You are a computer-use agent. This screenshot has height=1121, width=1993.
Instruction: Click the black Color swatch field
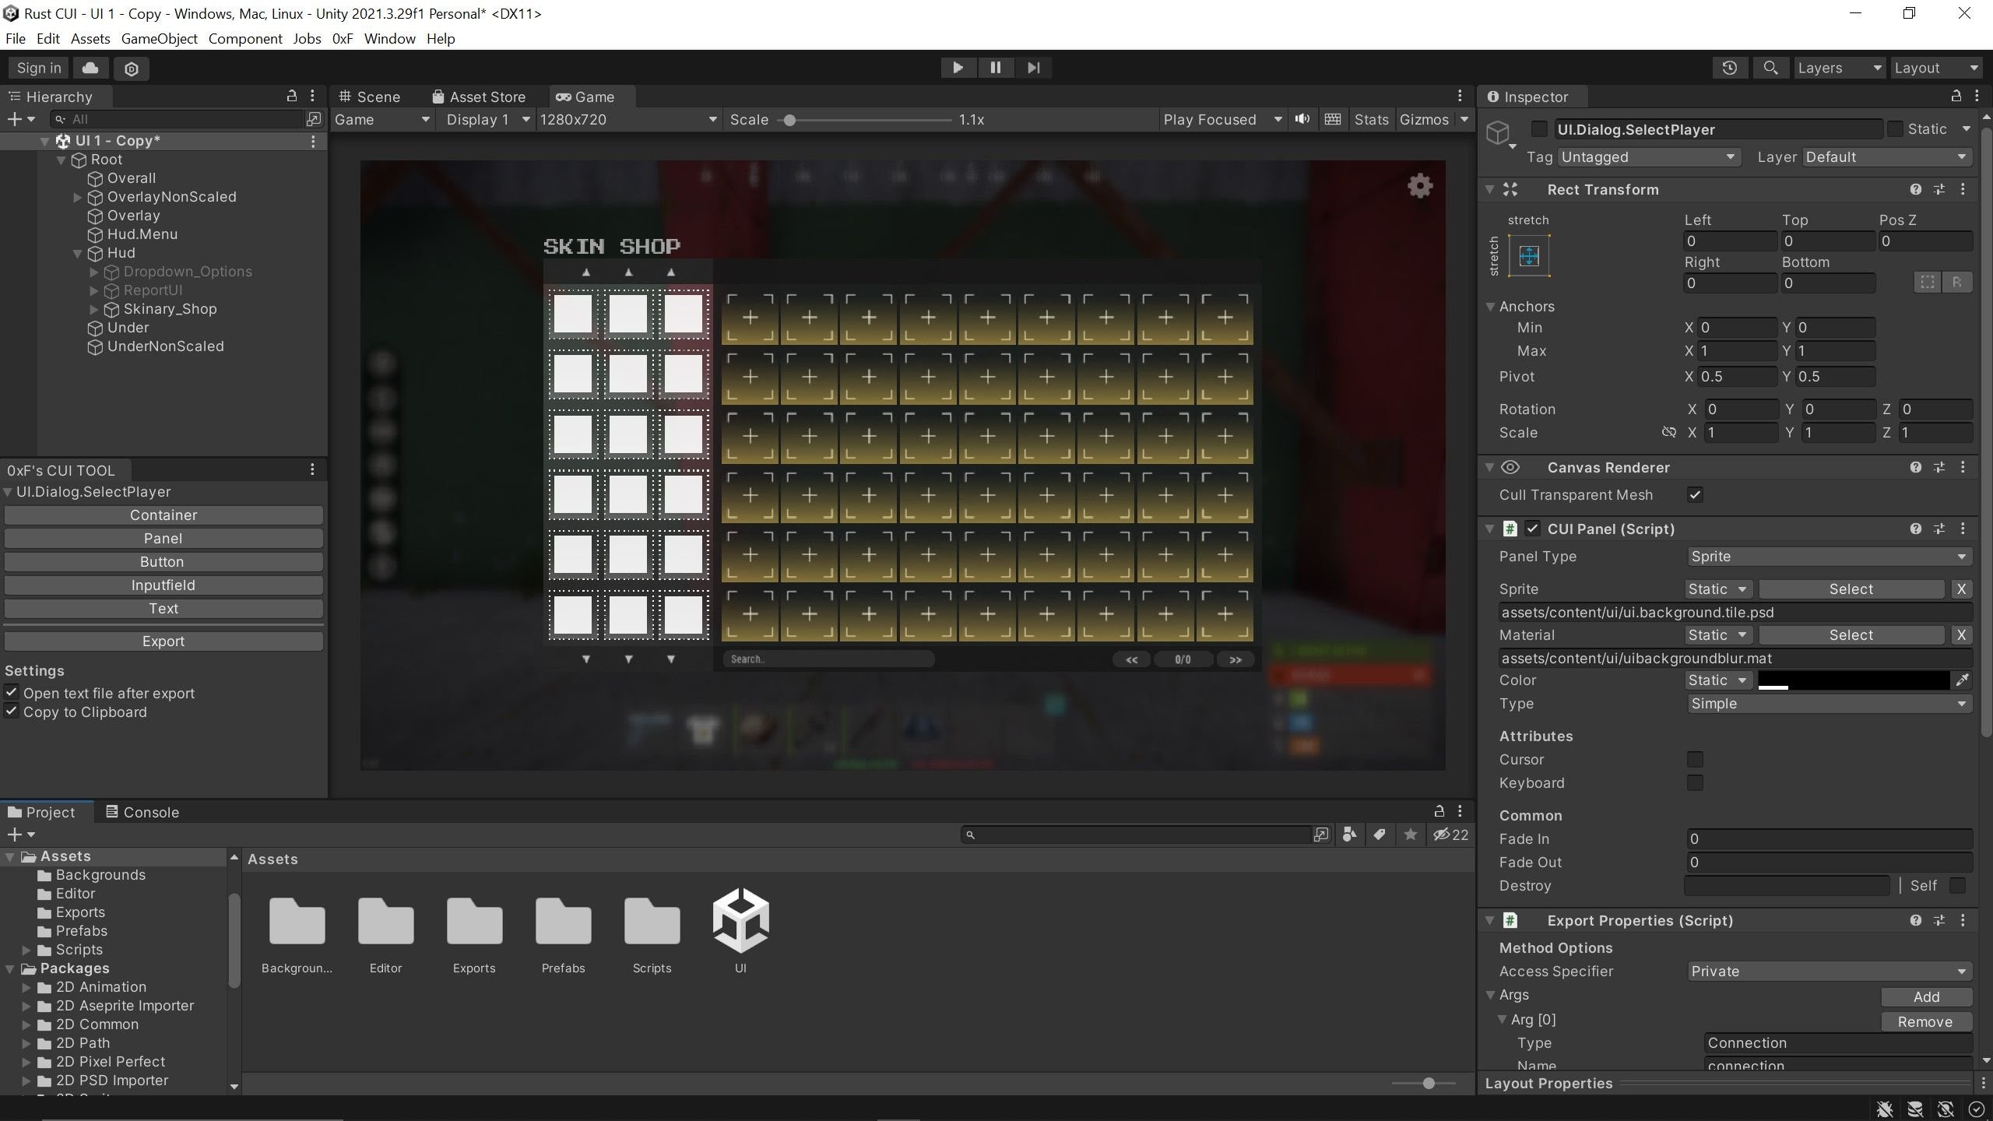click(1853, 680)
